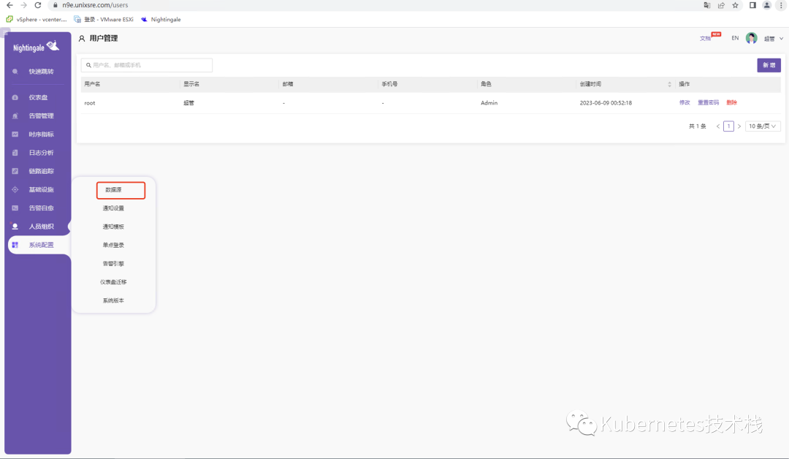Go to the next page arrow
The image size is (789, 459).
click(739, 126)
